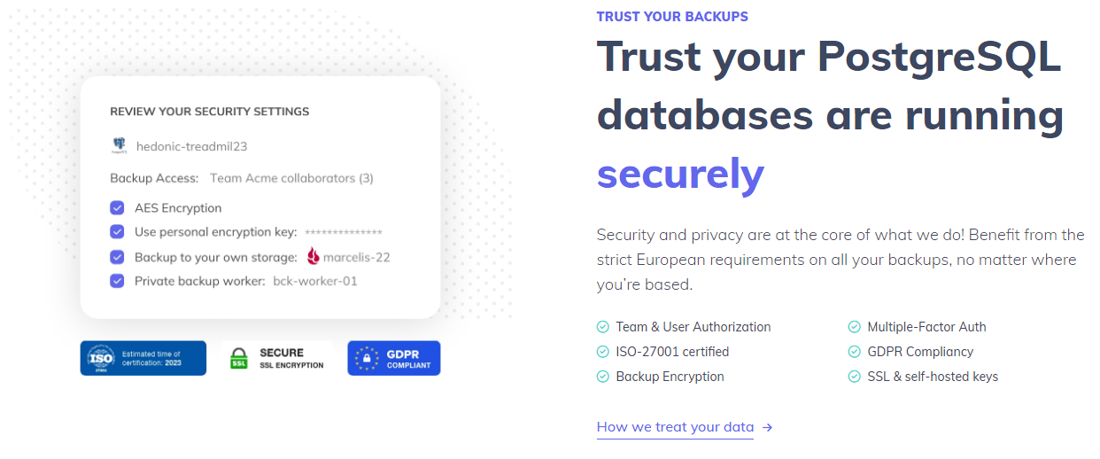Click the PostgreSQL elephant icon beside hedonic-treadmil23
This screenshot has height=459, width=1100.
pyautogui.click(x=119, y=146)
